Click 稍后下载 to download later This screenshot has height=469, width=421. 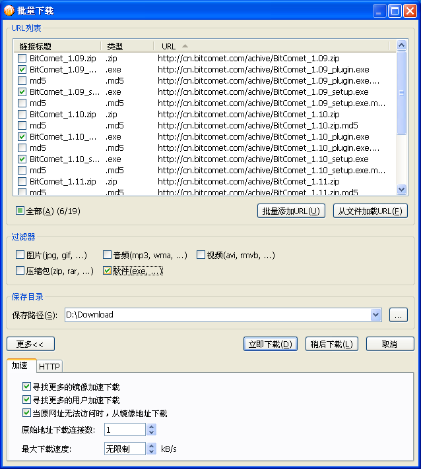click(x=331, y=344)
